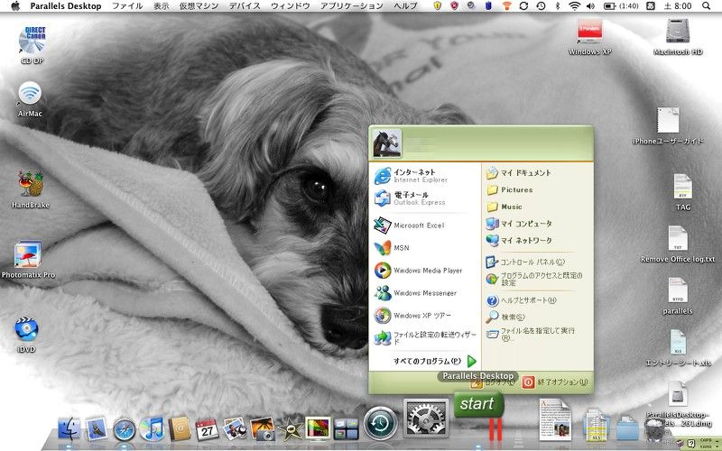
Task: Open ファイル名を指定して実行 dialog
Action: click(531, 334)
